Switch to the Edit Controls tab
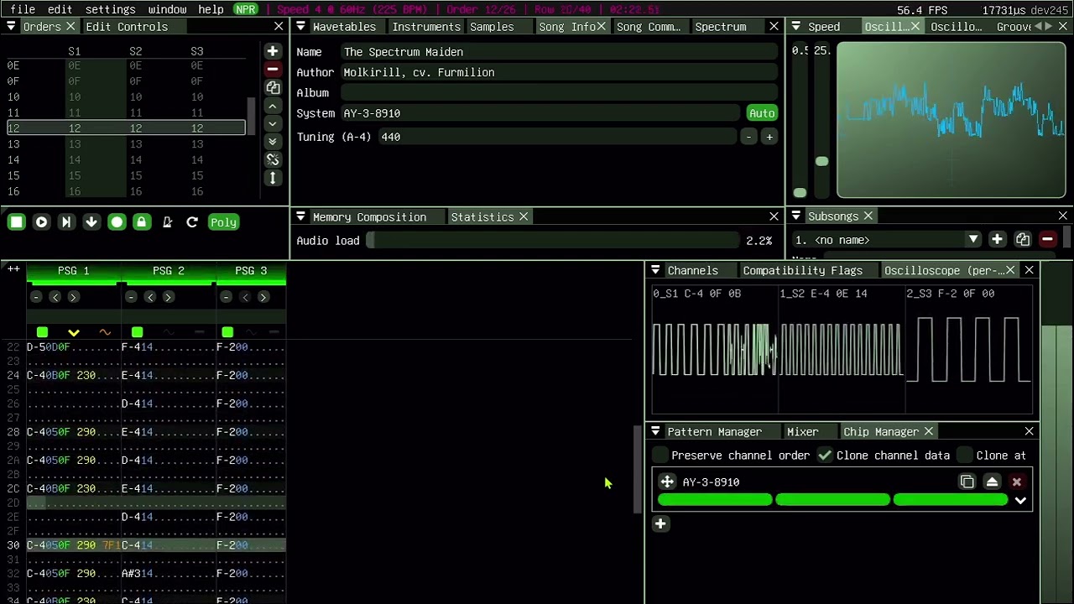The height and width of the screenshot is (604, 1074). click(127, 27)
